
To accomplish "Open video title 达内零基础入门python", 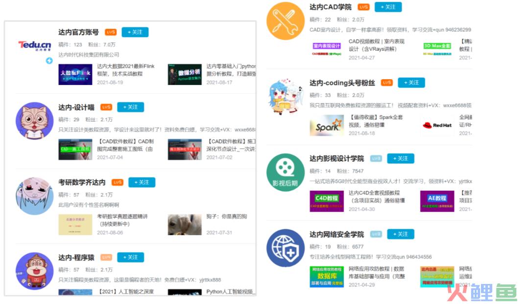I will [231, 70].
